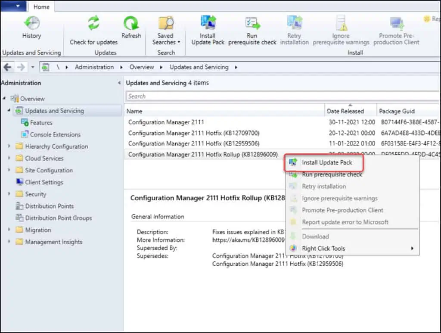The height and width of the screenshot is (333, 441).
Task: Switch to the Home ribbon tab
Action: pyautogui.click(x=41, y=7)
